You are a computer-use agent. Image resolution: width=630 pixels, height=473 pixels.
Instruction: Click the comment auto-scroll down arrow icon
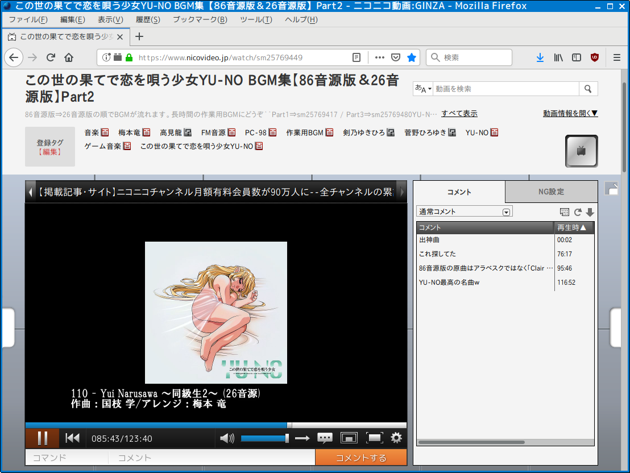(590, 212)
